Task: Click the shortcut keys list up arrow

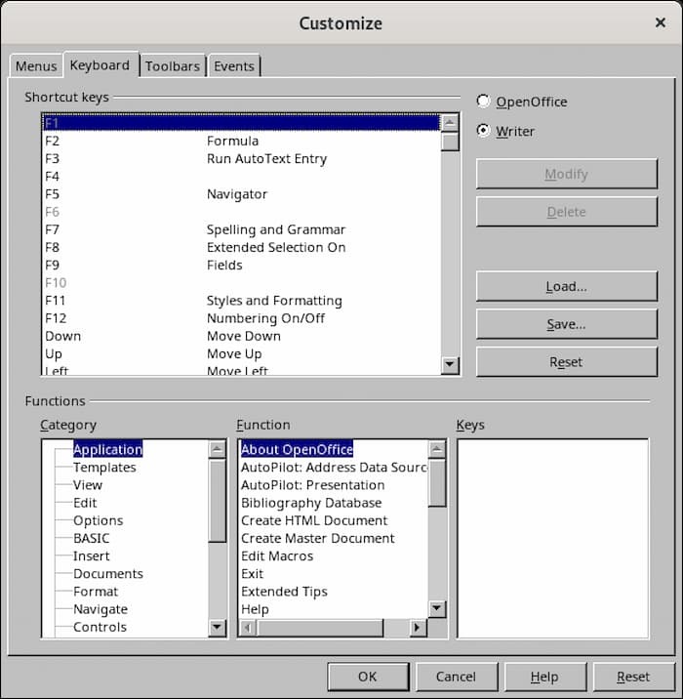Action: point(450,122)
